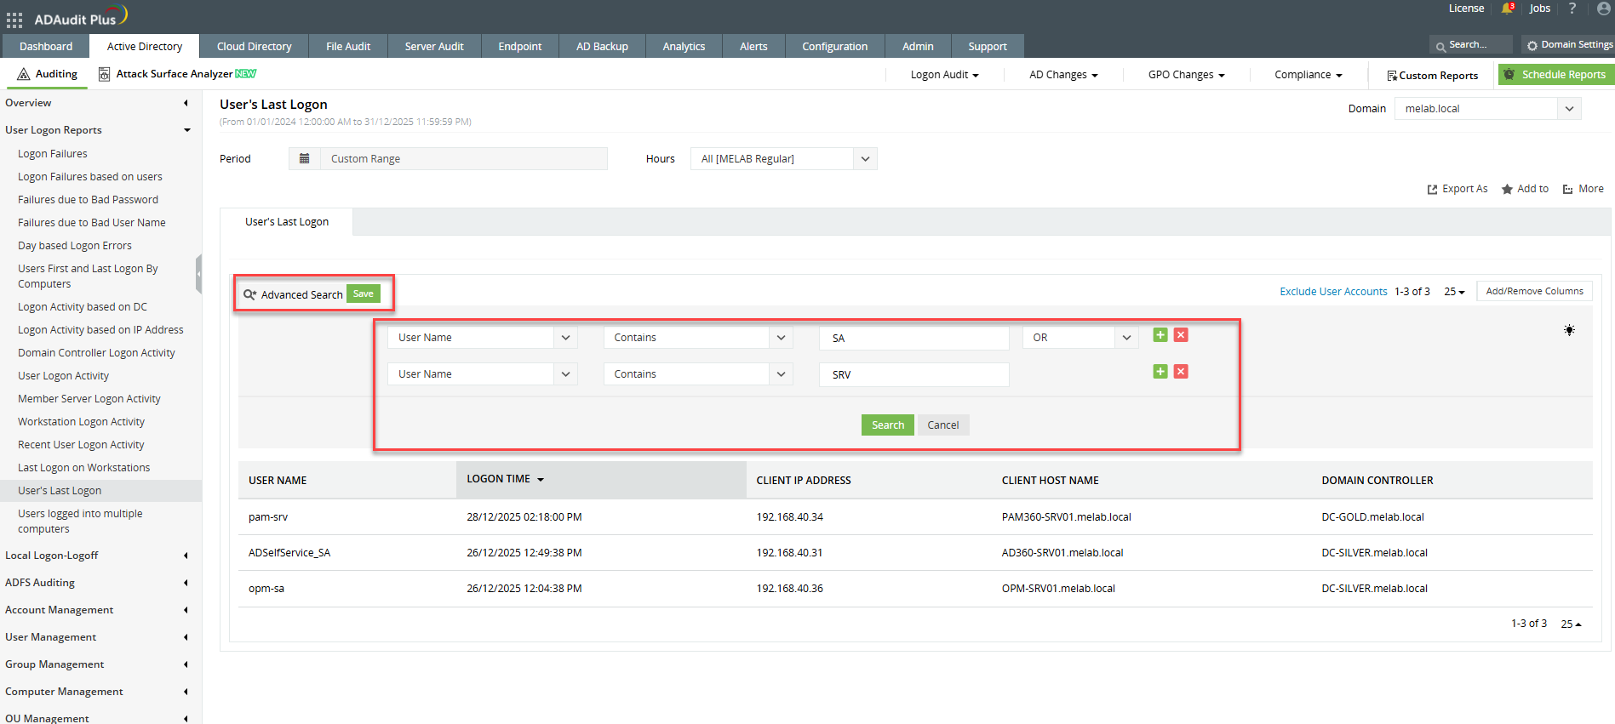Remove the SRV search condition row
Screen dimensions: 1615x724
[x=1181, y=372]
